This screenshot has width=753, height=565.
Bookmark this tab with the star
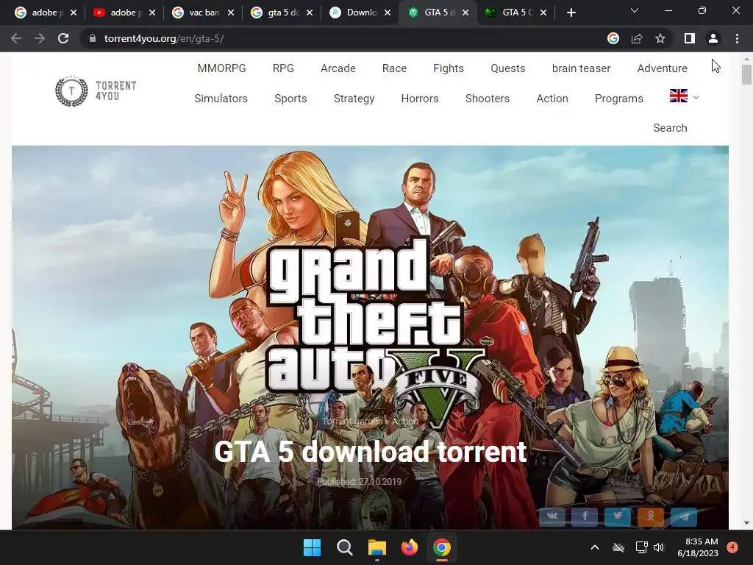point(660,38)
